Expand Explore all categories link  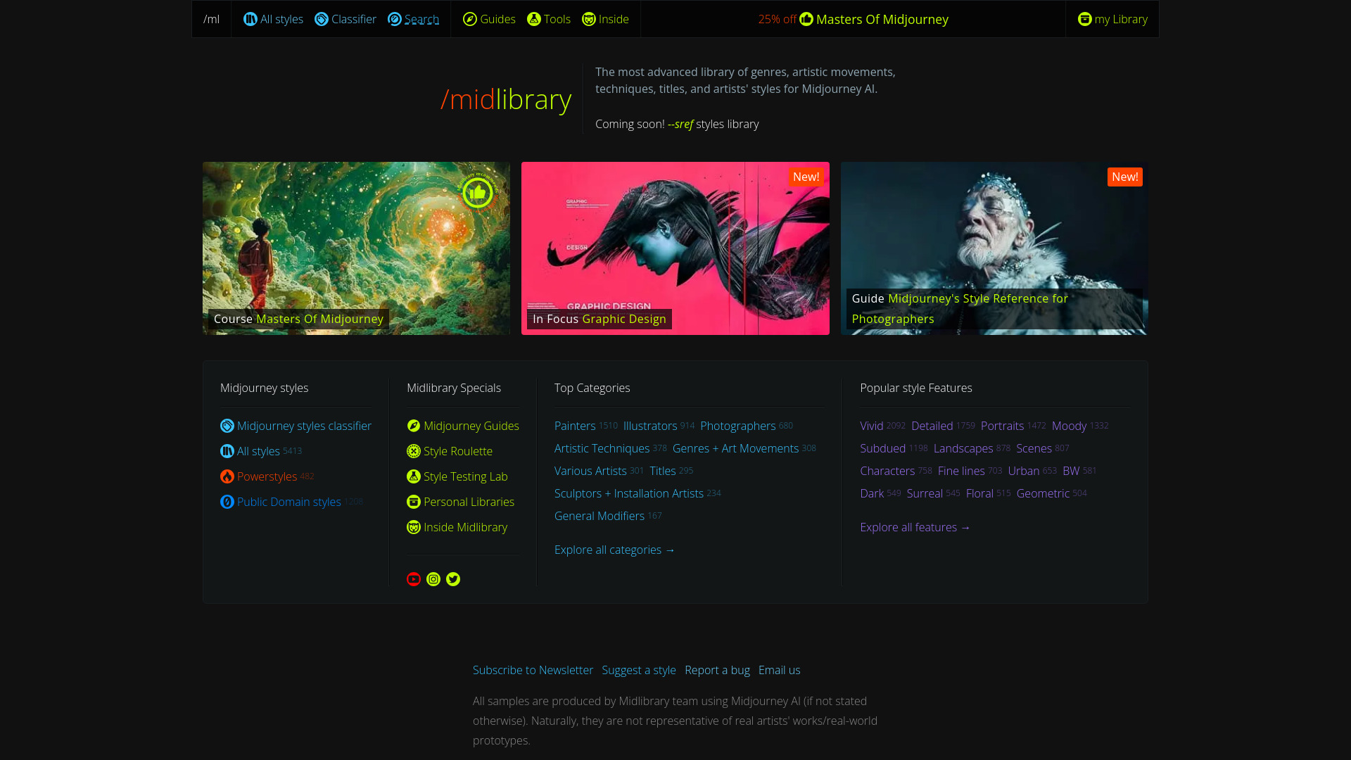(x=614, y=550)
